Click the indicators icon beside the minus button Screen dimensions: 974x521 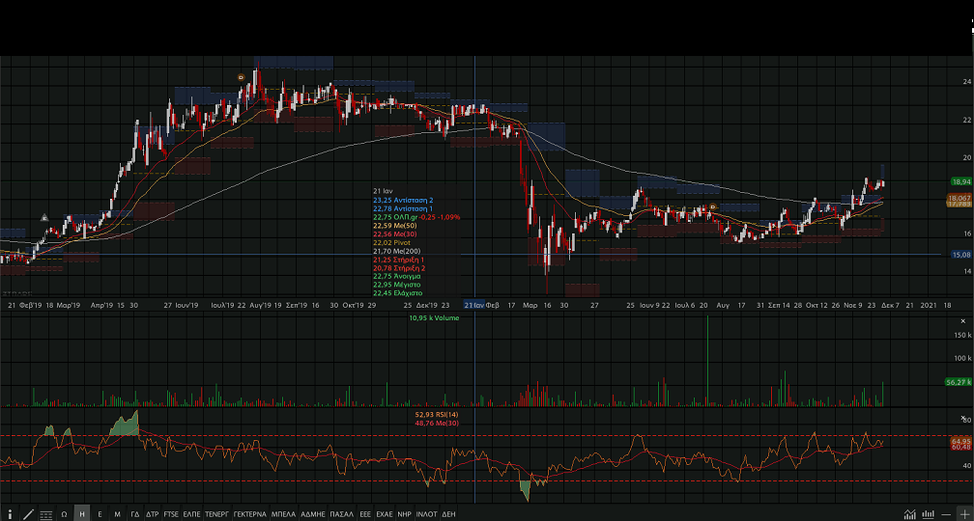pos(929,514)
